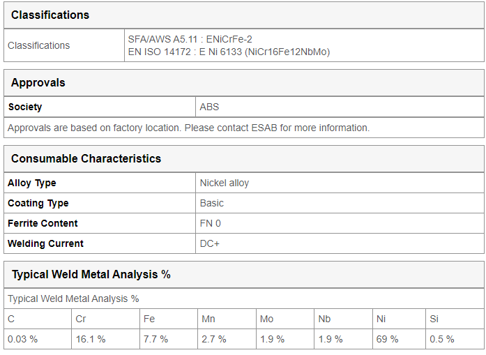The width and height of the screenshot is (486, 355).
Task: Click the Si column header cell
Action: pyautogui.click(x=455, y=319)
